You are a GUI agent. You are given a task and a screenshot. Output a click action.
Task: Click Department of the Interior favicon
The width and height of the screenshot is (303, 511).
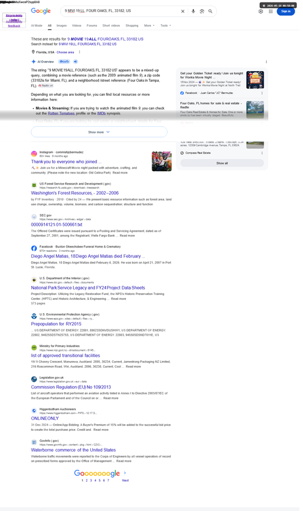click(x=34, y=280)
